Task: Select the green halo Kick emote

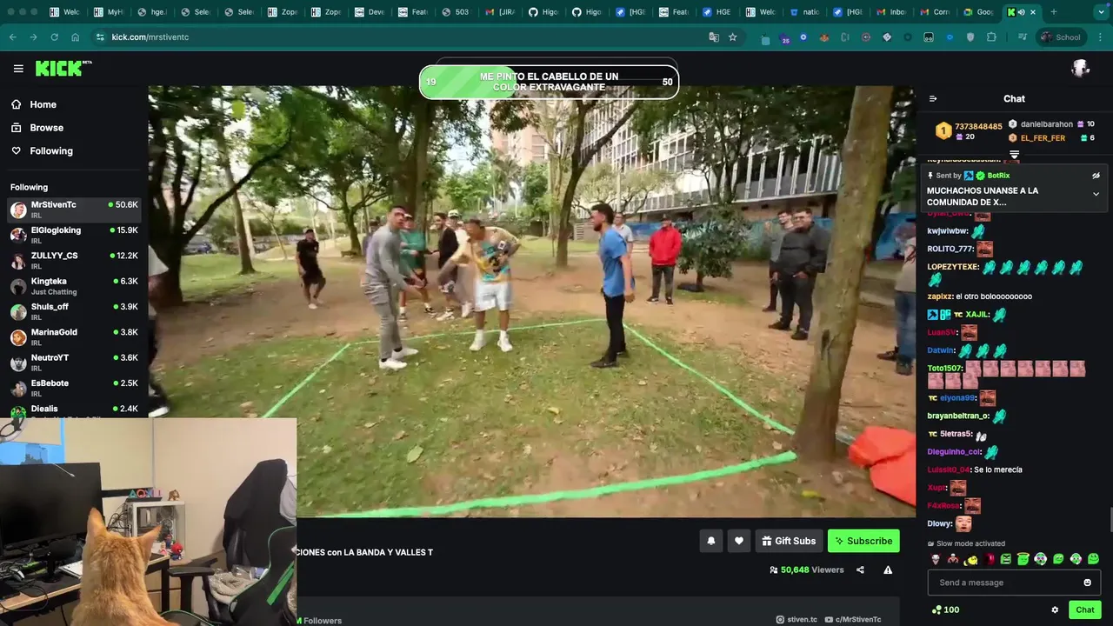Action: (1023, 559)
